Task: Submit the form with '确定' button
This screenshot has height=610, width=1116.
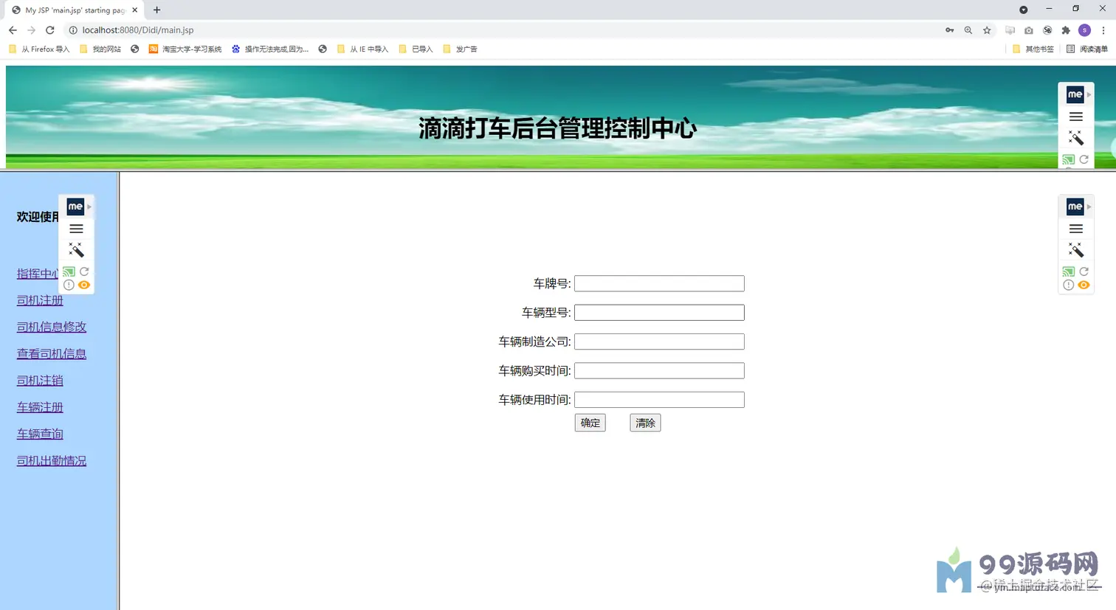Action: pos(590,423)
